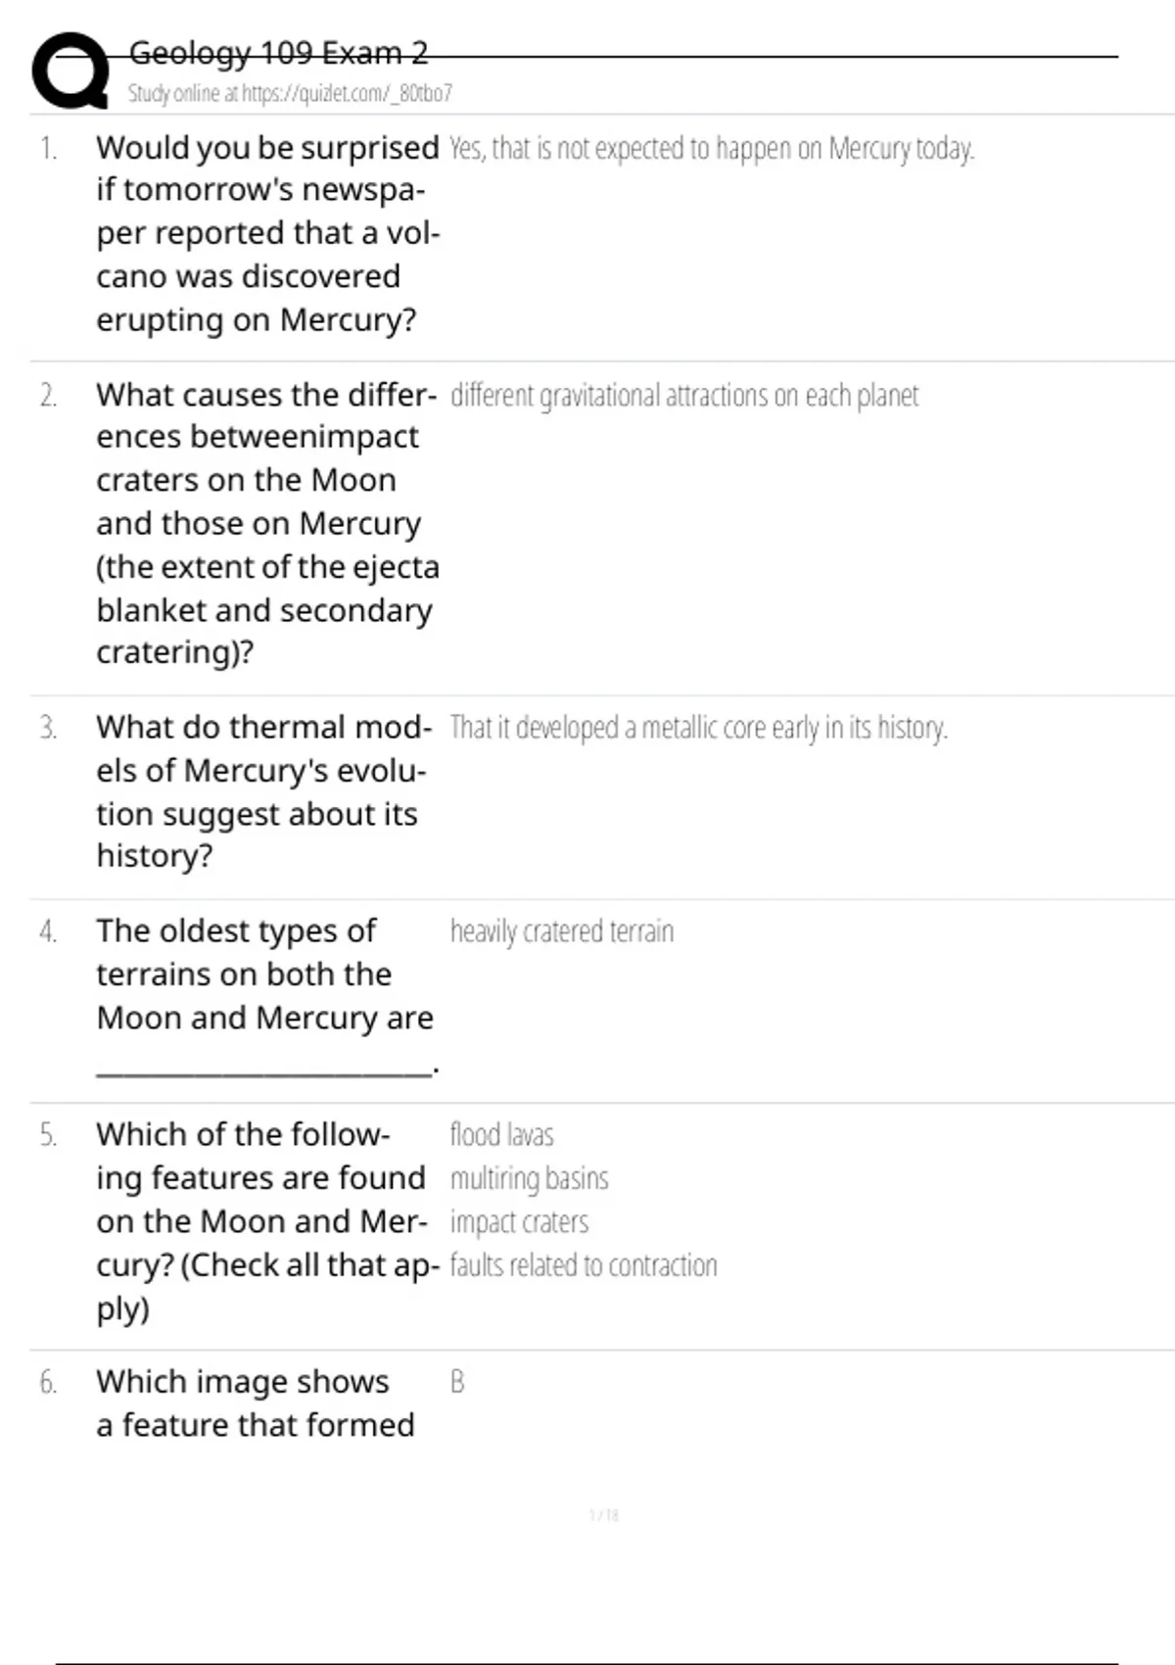Select question 1 about a volcano on Mercury
This screenshot has height=1665, width=1175.
coord(266,233)
